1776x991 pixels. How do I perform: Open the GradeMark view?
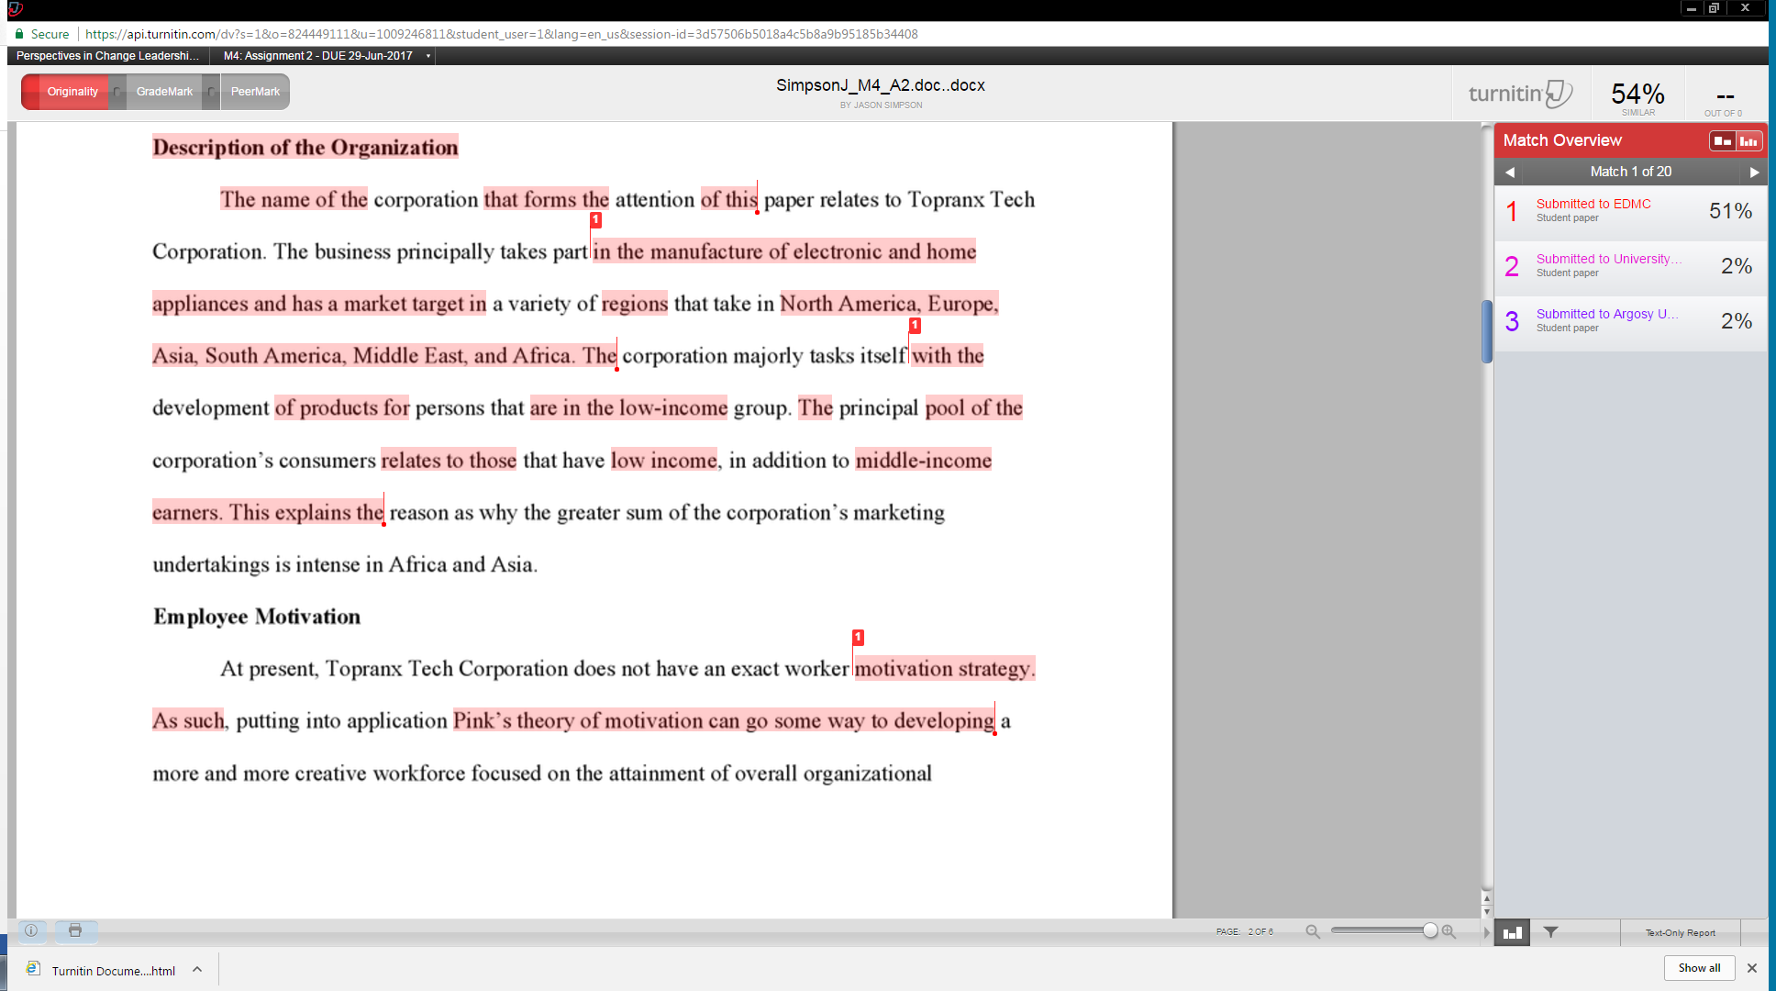pos(164,92)
